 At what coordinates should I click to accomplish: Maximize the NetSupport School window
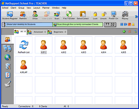[x=131, y=3]
